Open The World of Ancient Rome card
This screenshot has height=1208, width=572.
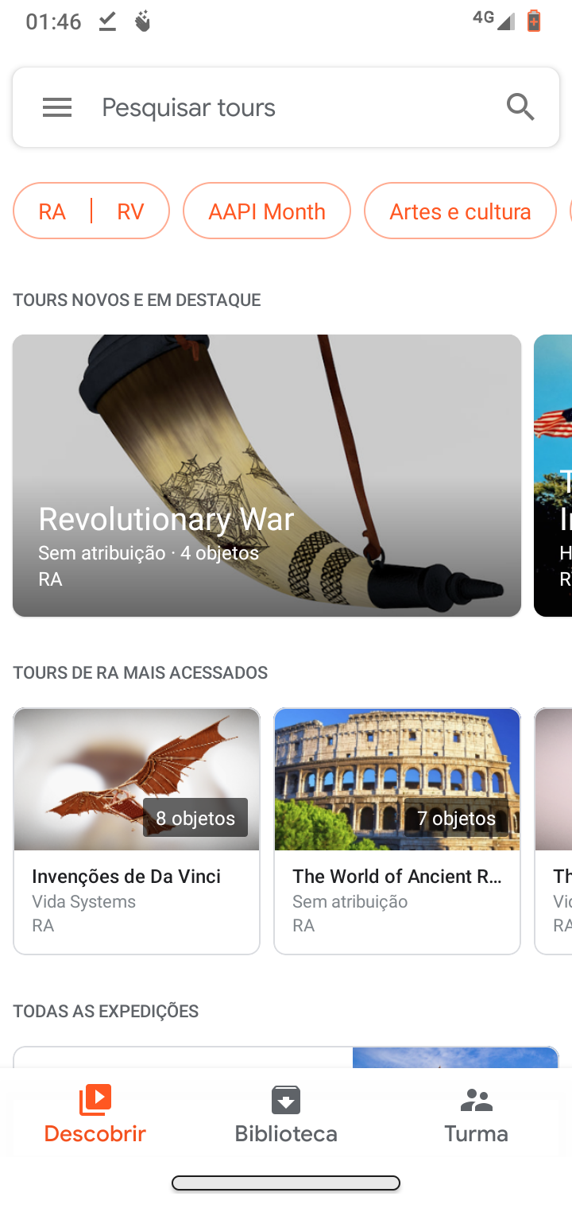pos(397,830)
